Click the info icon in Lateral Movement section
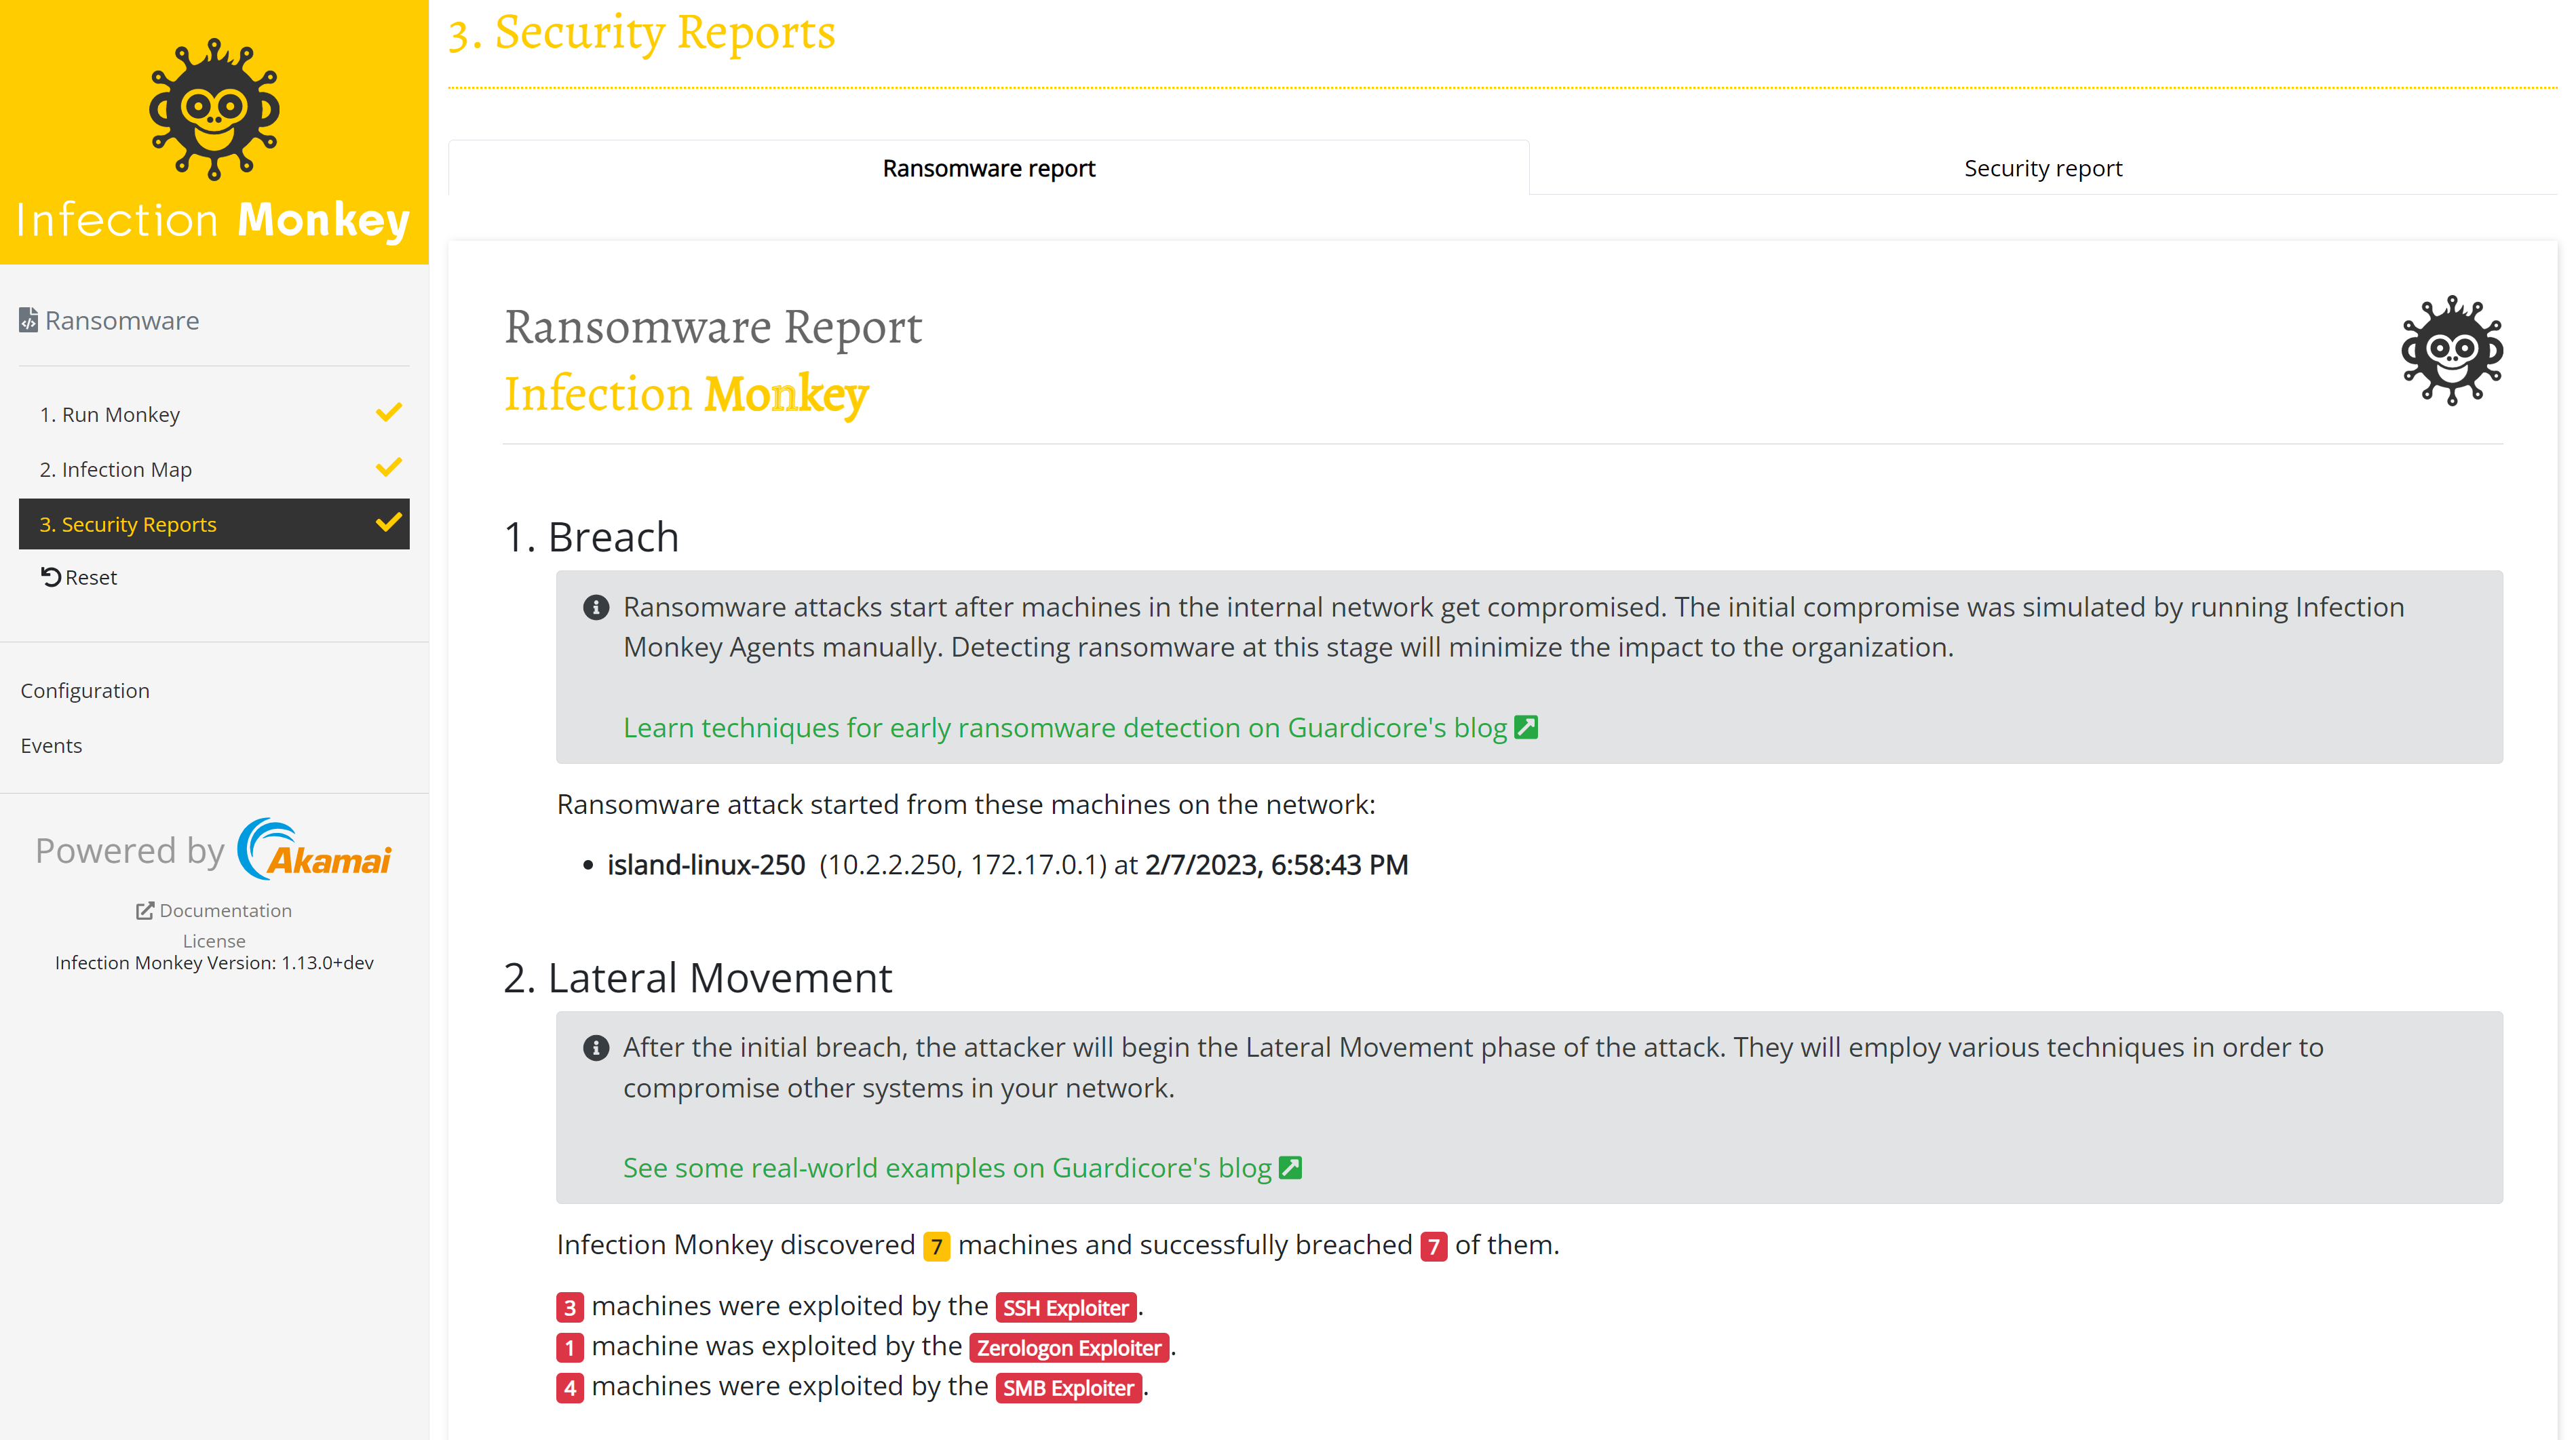 tap(596, 1047)
